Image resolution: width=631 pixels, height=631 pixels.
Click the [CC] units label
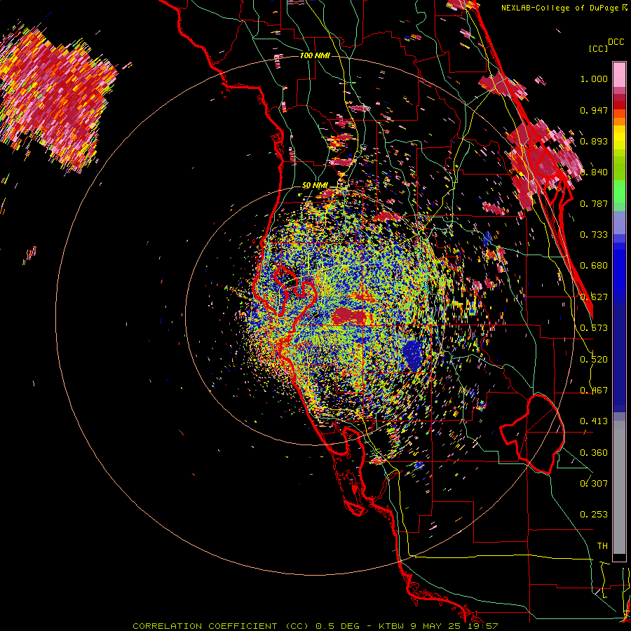(x=599, y=48)
